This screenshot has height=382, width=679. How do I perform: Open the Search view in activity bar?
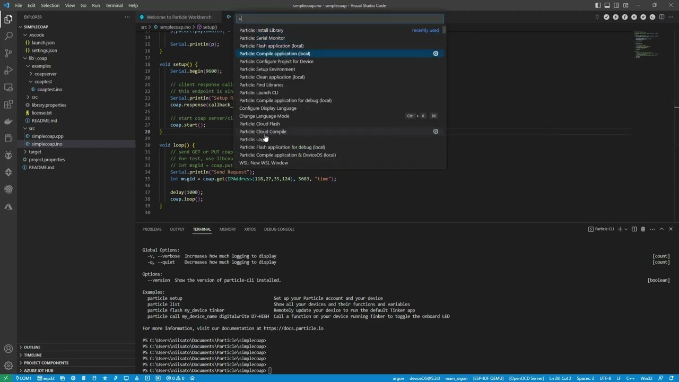pos(8,36)
